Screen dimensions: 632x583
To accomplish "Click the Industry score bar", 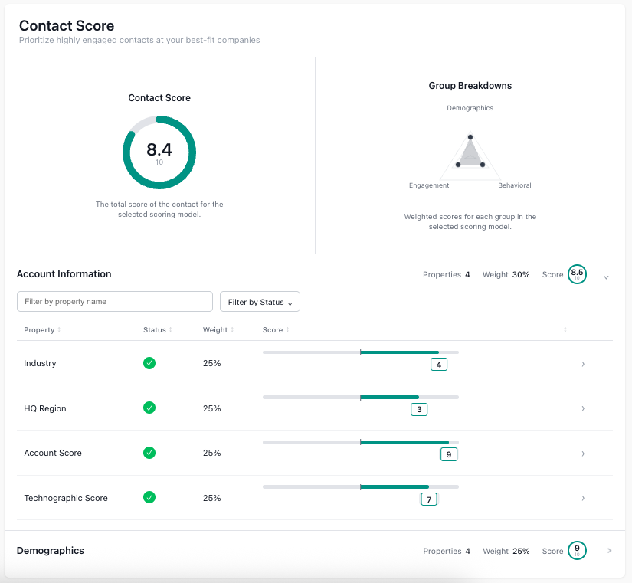I will click(x=360, y=352).
